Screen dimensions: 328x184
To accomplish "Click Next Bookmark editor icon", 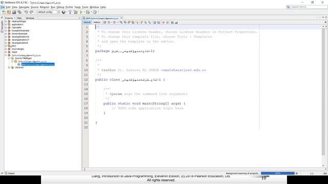I will tap(146, 22).
